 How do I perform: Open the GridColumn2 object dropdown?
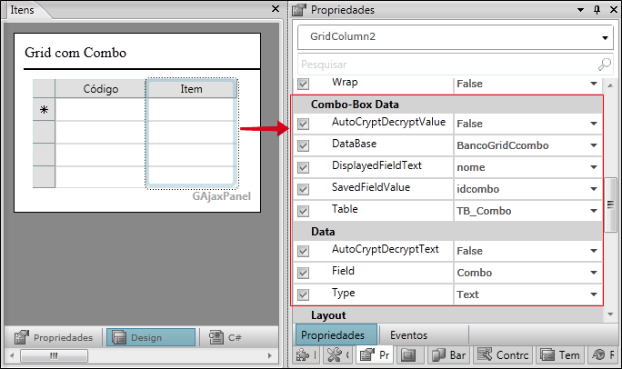tap(604, 38)
